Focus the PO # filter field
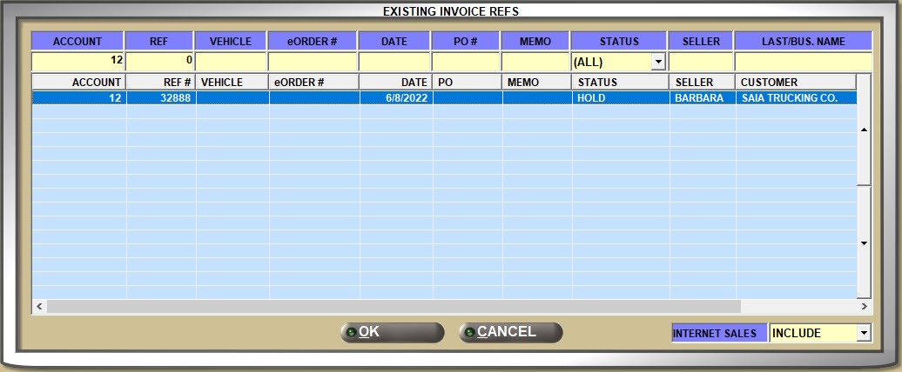The image size is (902, 372). click(465, 63)
